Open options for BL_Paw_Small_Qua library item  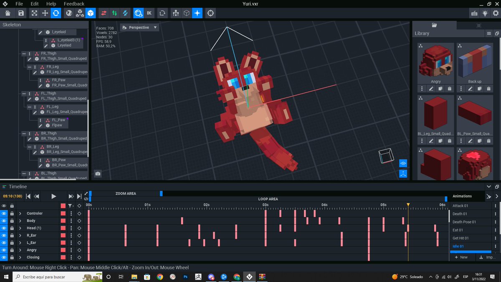click(x=461, y=141)
